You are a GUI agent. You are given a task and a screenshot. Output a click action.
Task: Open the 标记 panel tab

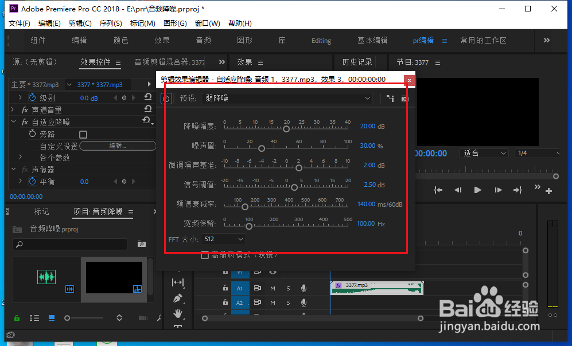[x=41, y=211]
